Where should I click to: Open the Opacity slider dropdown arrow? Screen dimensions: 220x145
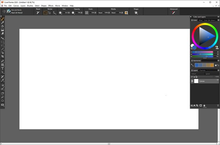[81, 13]
